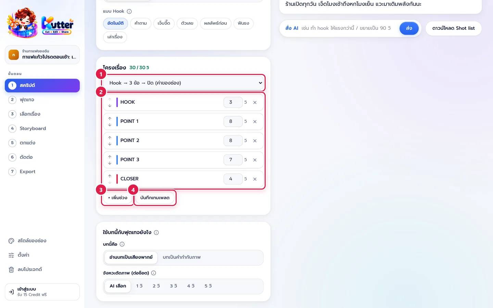Screen dimensions: 493x308
Task: Move POINT 1 up with the arrow
Action: click(x=110, y=118)
